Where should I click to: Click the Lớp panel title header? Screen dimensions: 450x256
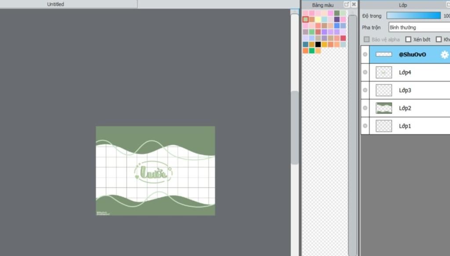point(403,5)
